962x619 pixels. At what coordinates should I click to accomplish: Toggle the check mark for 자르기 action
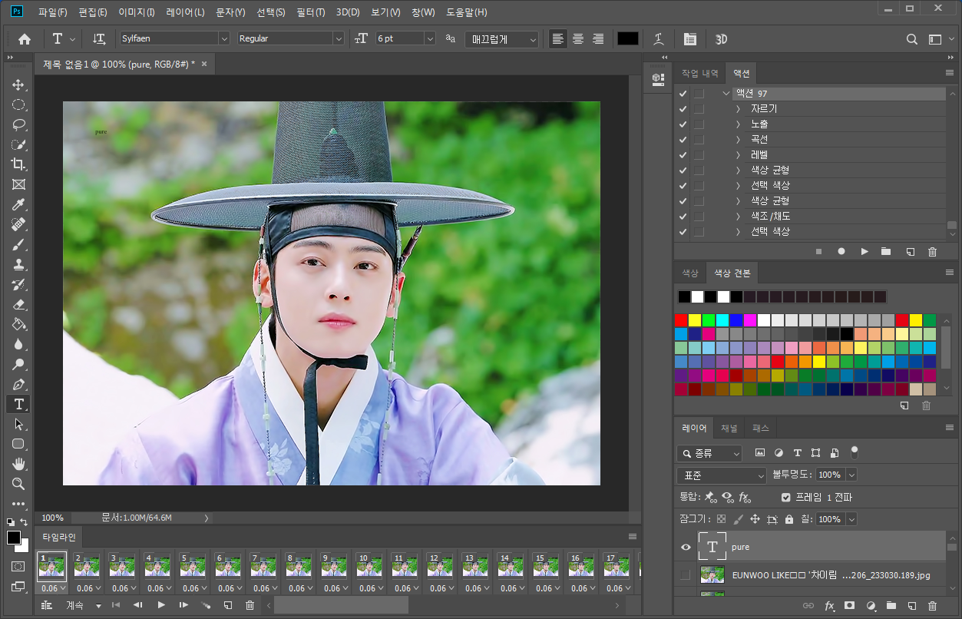(683, 109)
